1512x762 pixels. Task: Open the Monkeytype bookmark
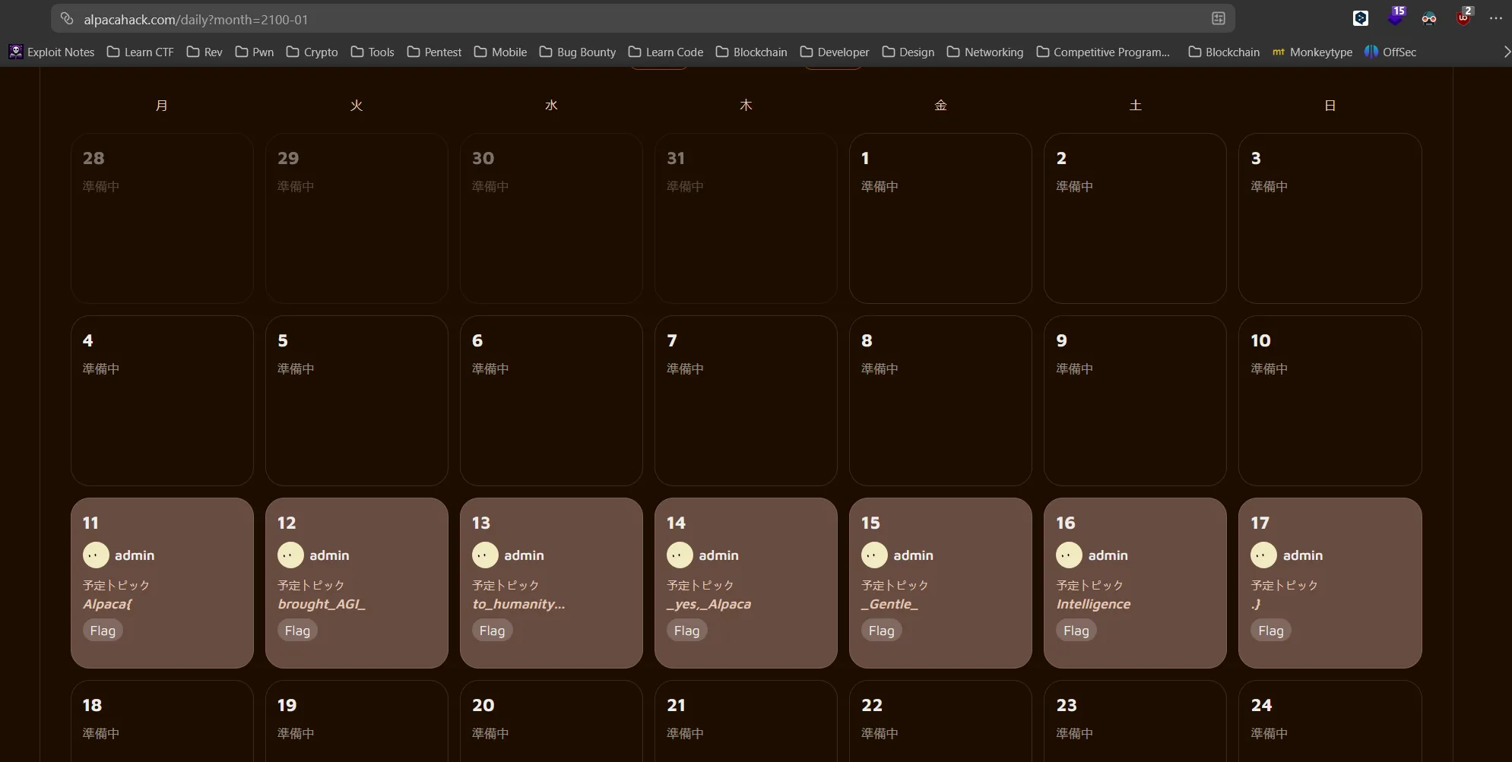tap(1312, 52)
